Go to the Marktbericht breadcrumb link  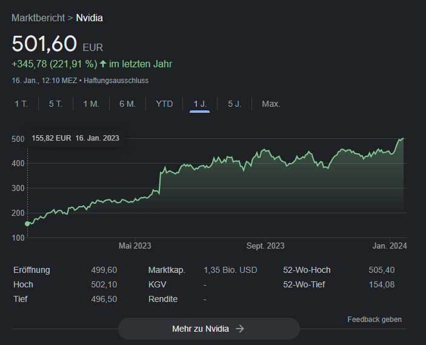[x=38, y=18]
